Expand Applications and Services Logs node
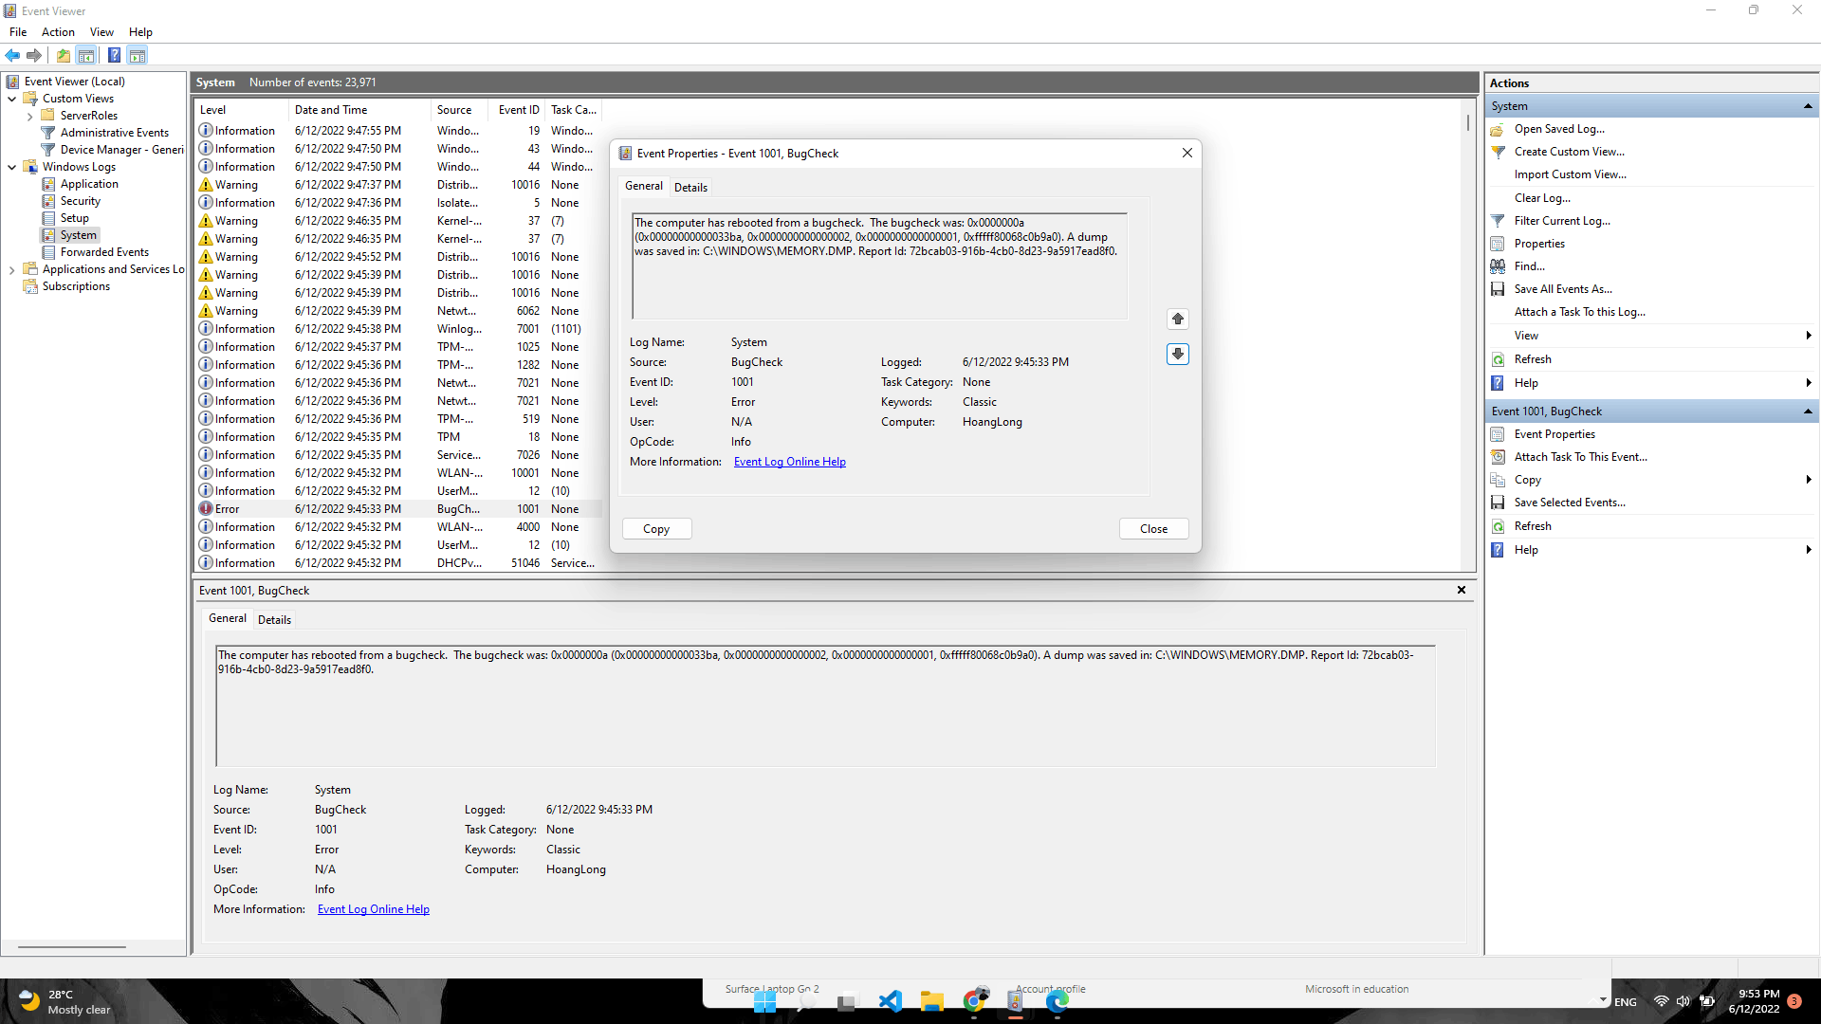This screenshot has height=1024, width=1821. point(13,268)
